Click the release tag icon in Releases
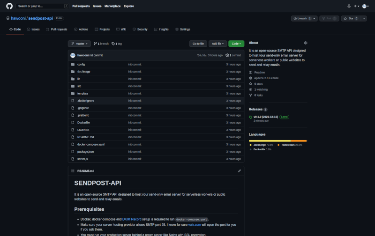Image resolution: width=375 pixels, height=236 pixels. pyautogui.click(x=250, y=117)
